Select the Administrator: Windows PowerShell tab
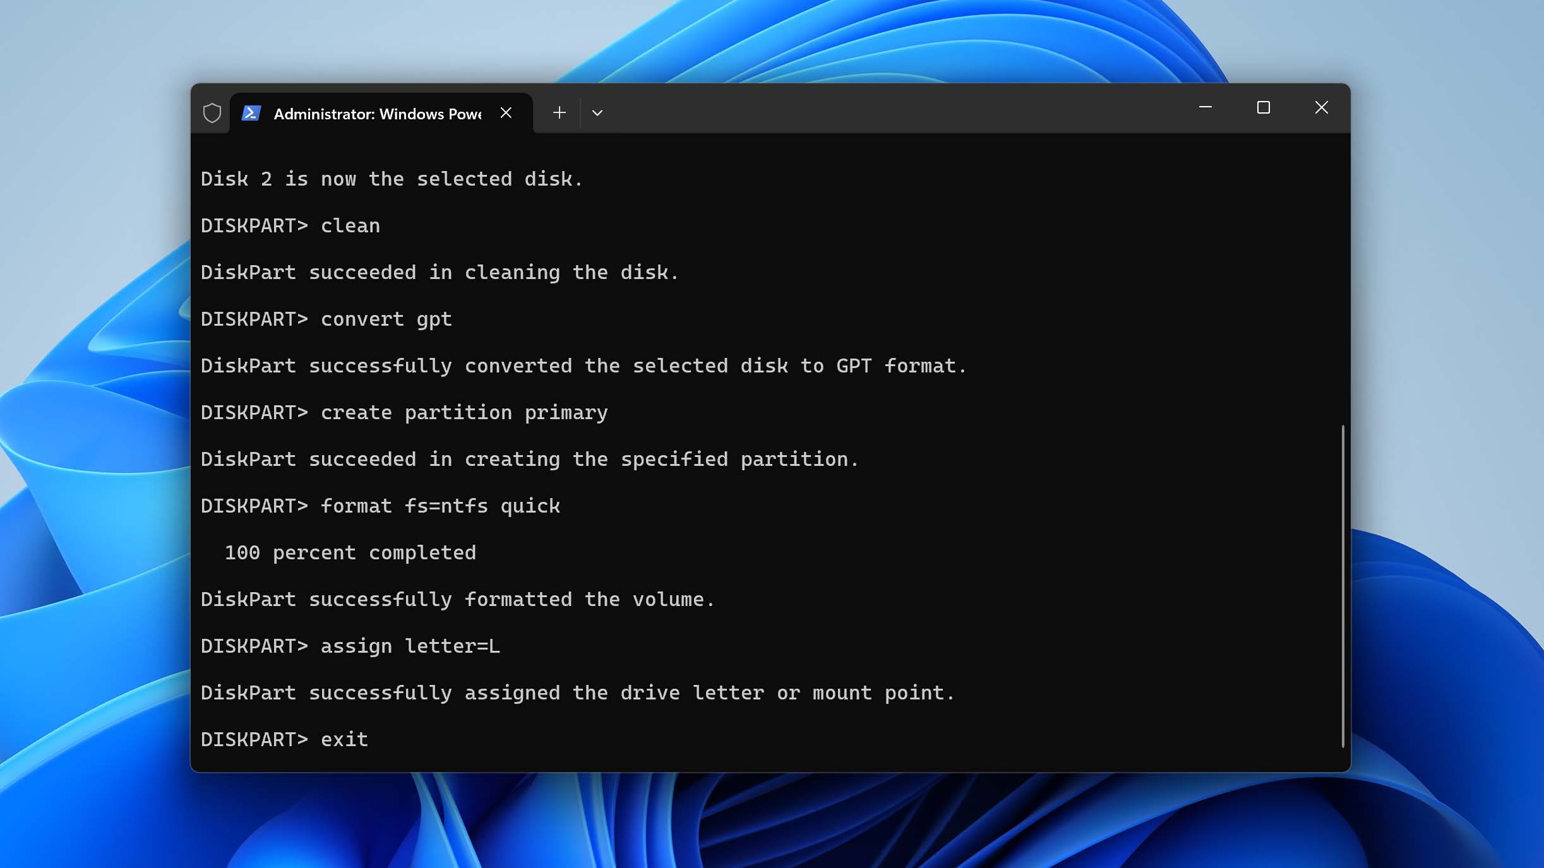 [377, 114]
